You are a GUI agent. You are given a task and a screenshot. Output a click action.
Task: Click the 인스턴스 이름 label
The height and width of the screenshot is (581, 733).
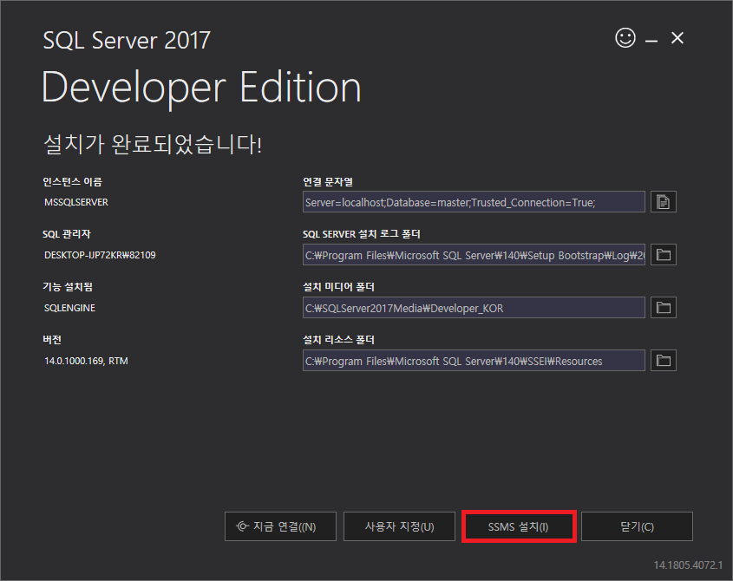click(x=73, y=182)
